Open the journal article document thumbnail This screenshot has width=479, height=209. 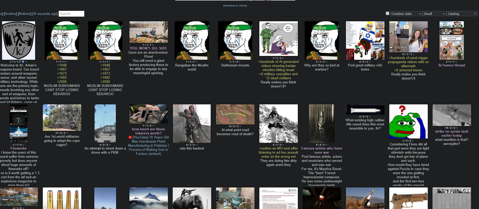279,198
